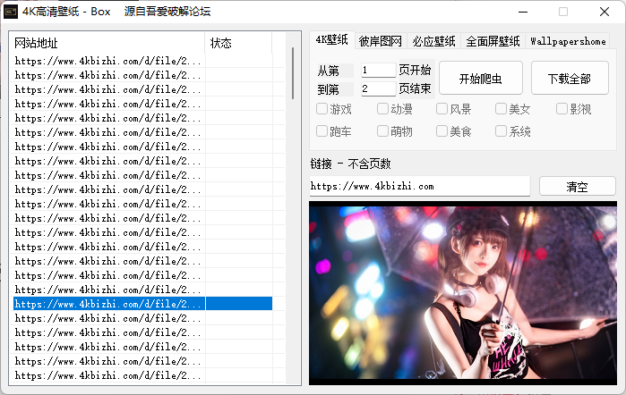Click the app icon in the title bar
Viewport: 626px width, 395px height.
pyautogui.click(x=11, y=12)
